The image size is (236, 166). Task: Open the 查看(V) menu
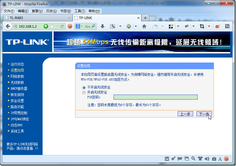tap(37, 11)
